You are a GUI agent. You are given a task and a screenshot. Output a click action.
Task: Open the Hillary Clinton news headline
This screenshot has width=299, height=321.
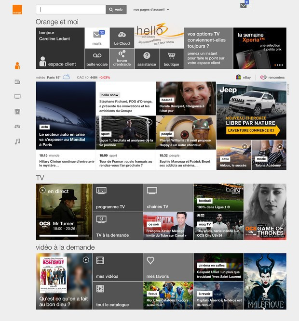[67, 163]
